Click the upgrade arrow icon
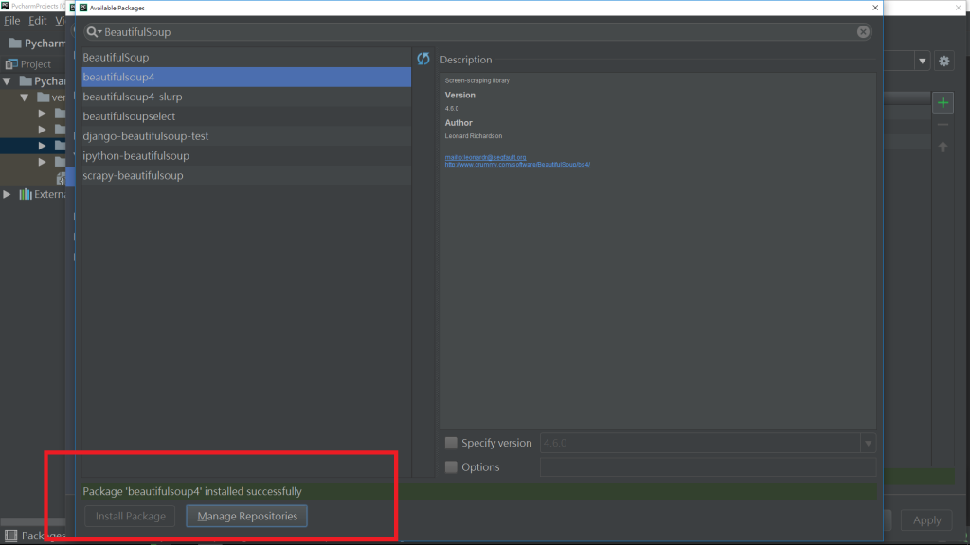 [943, 147]
